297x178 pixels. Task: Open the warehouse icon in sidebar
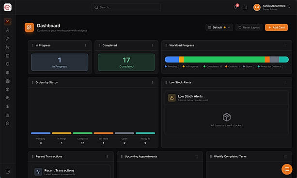(8, 81)
